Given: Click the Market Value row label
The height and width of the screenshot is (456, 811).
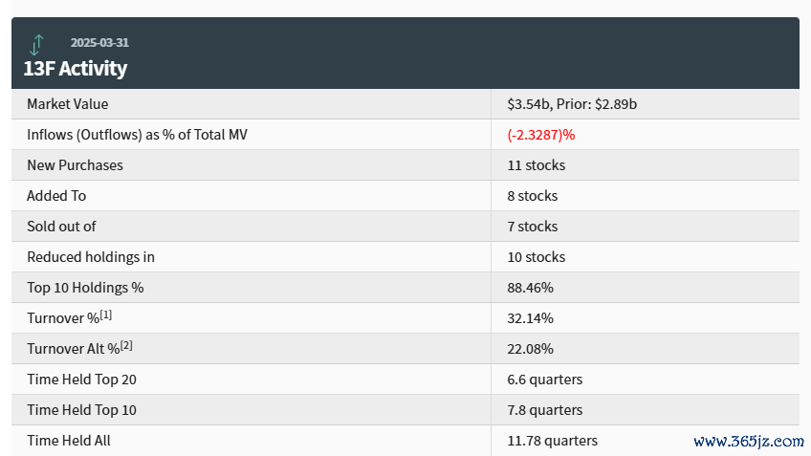Looking at the screenshot, I should 68,104.
